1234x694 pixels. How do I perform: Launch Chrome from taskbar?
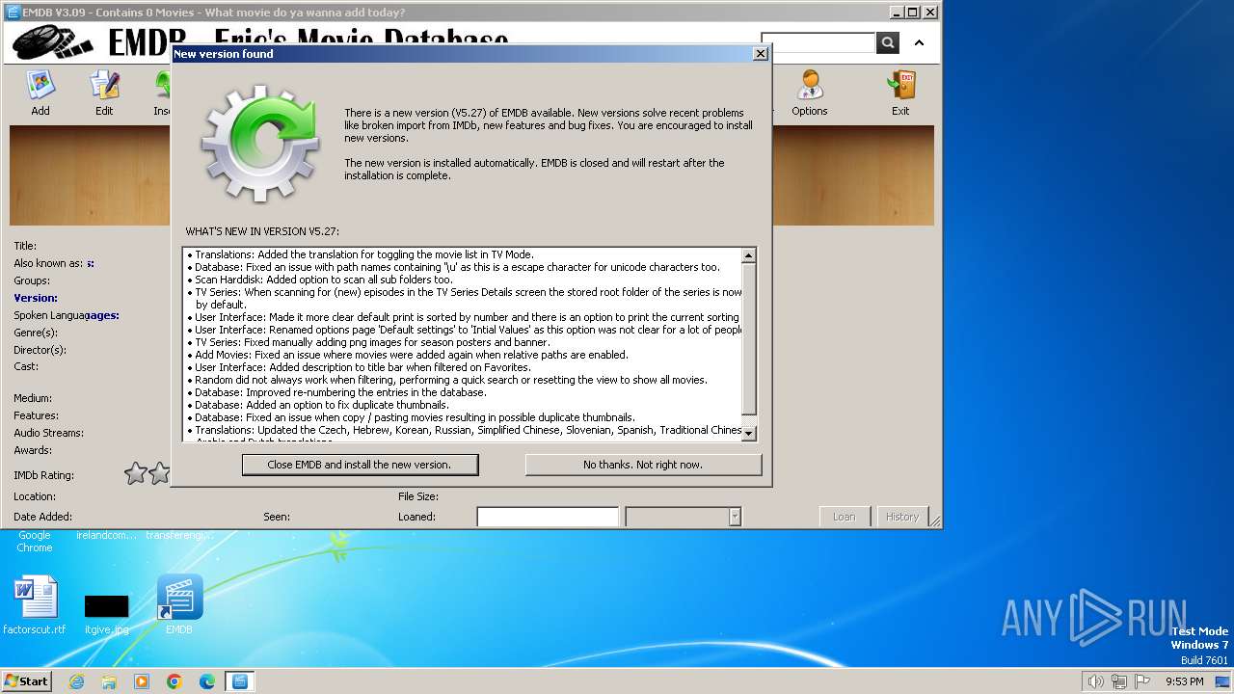[174, 681]
